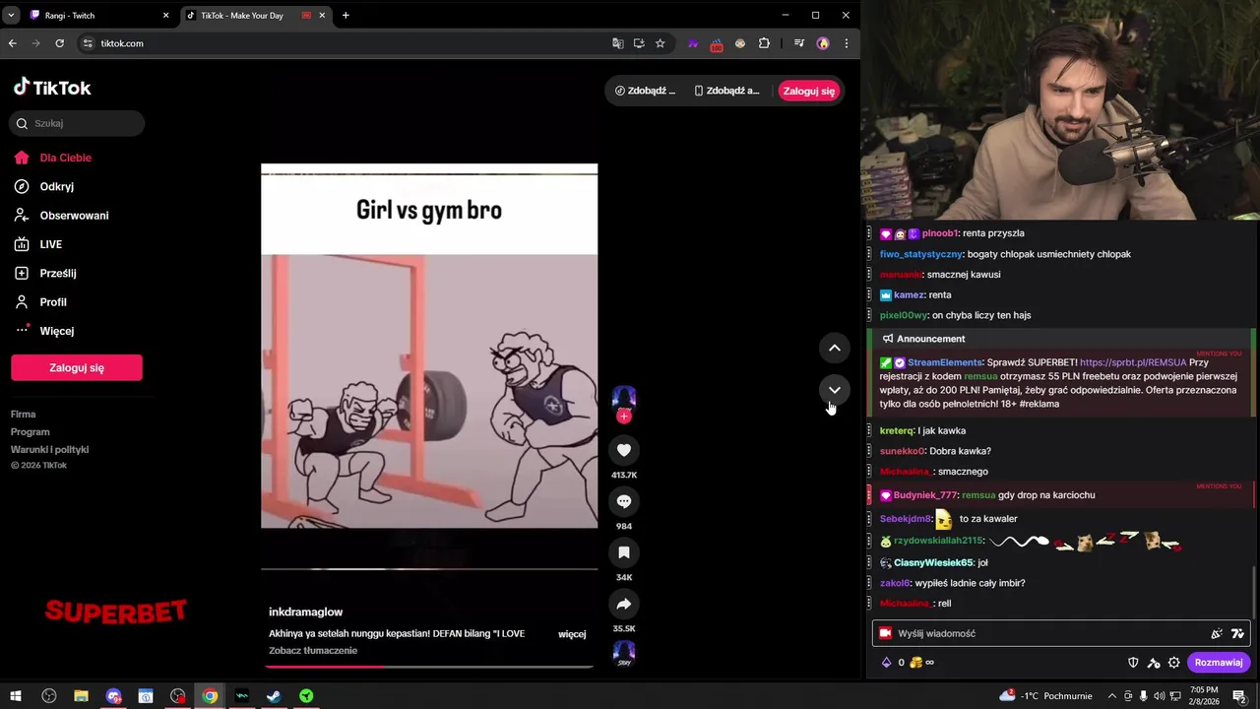The width and height of the screenshot is (1260, 709).
Task: Open the Twitch chat settings gear
Action: [1173, 663]
